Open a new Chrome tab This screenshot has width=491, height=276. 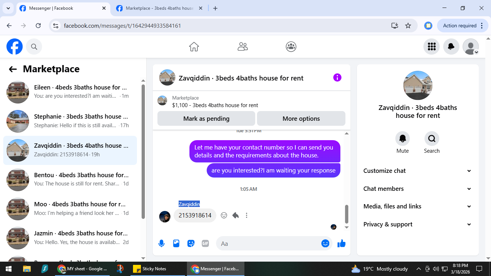pyautogui.click(x=215, y=8)
